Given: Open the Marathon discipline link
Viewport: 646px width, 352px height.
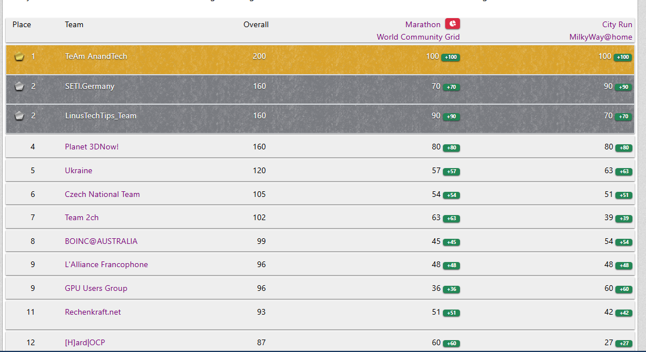Looking at the screenshot, I should [423, 25].
